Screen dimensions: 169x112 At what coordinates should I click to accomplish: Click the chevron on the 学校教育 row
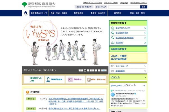click(145, 43)
